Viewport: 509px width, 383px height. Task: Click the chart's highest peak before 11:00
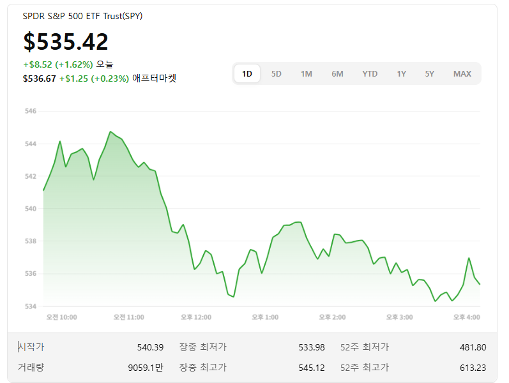(110, 131)
